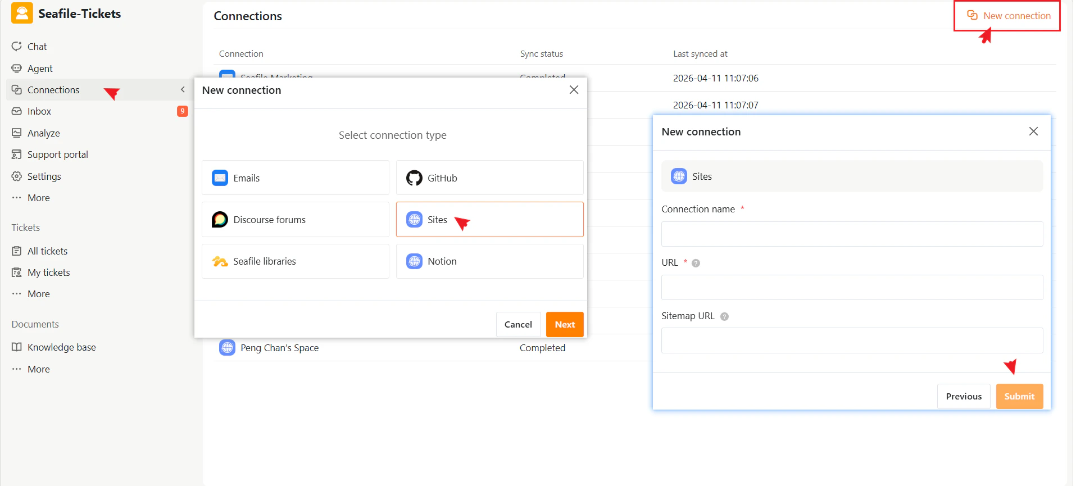Click the Settings gear icon
Screen dimensions: 1076x486
(17, 176)
